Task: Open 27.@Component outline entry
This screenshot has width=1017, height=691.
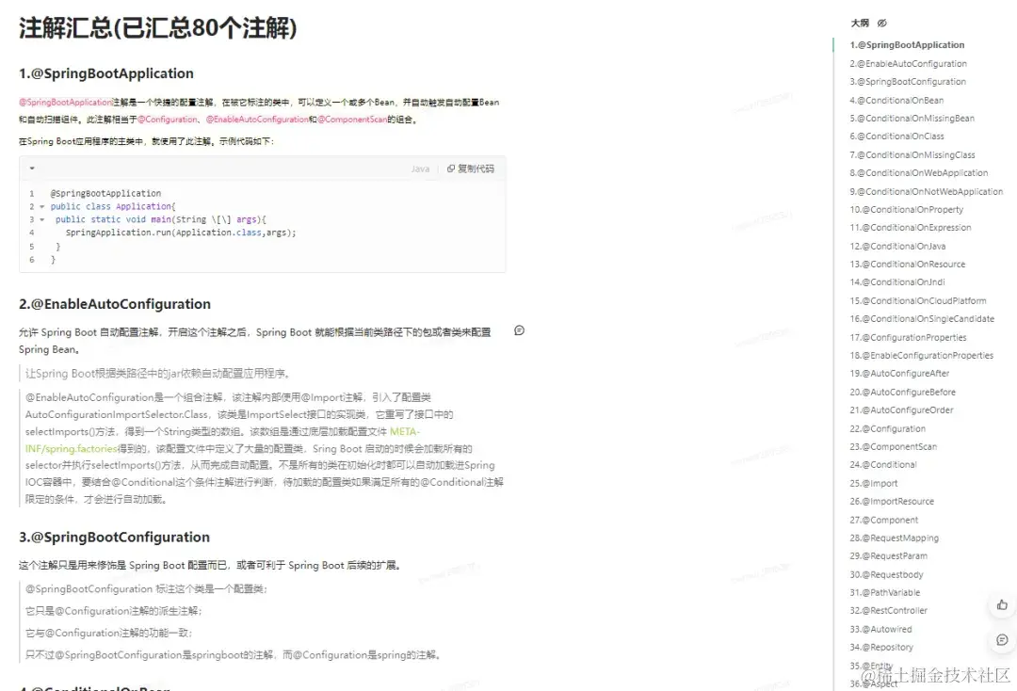Action: click(884, 520)
